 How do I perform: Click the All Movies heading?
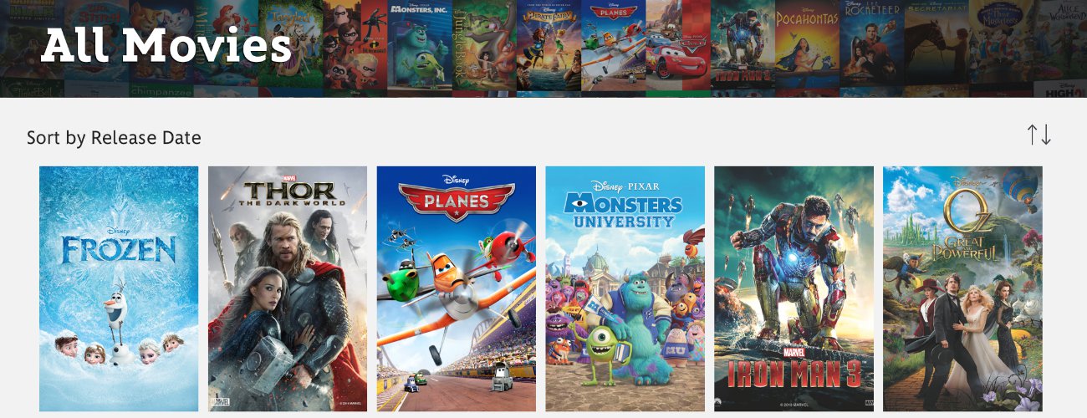tap(166, 47)
